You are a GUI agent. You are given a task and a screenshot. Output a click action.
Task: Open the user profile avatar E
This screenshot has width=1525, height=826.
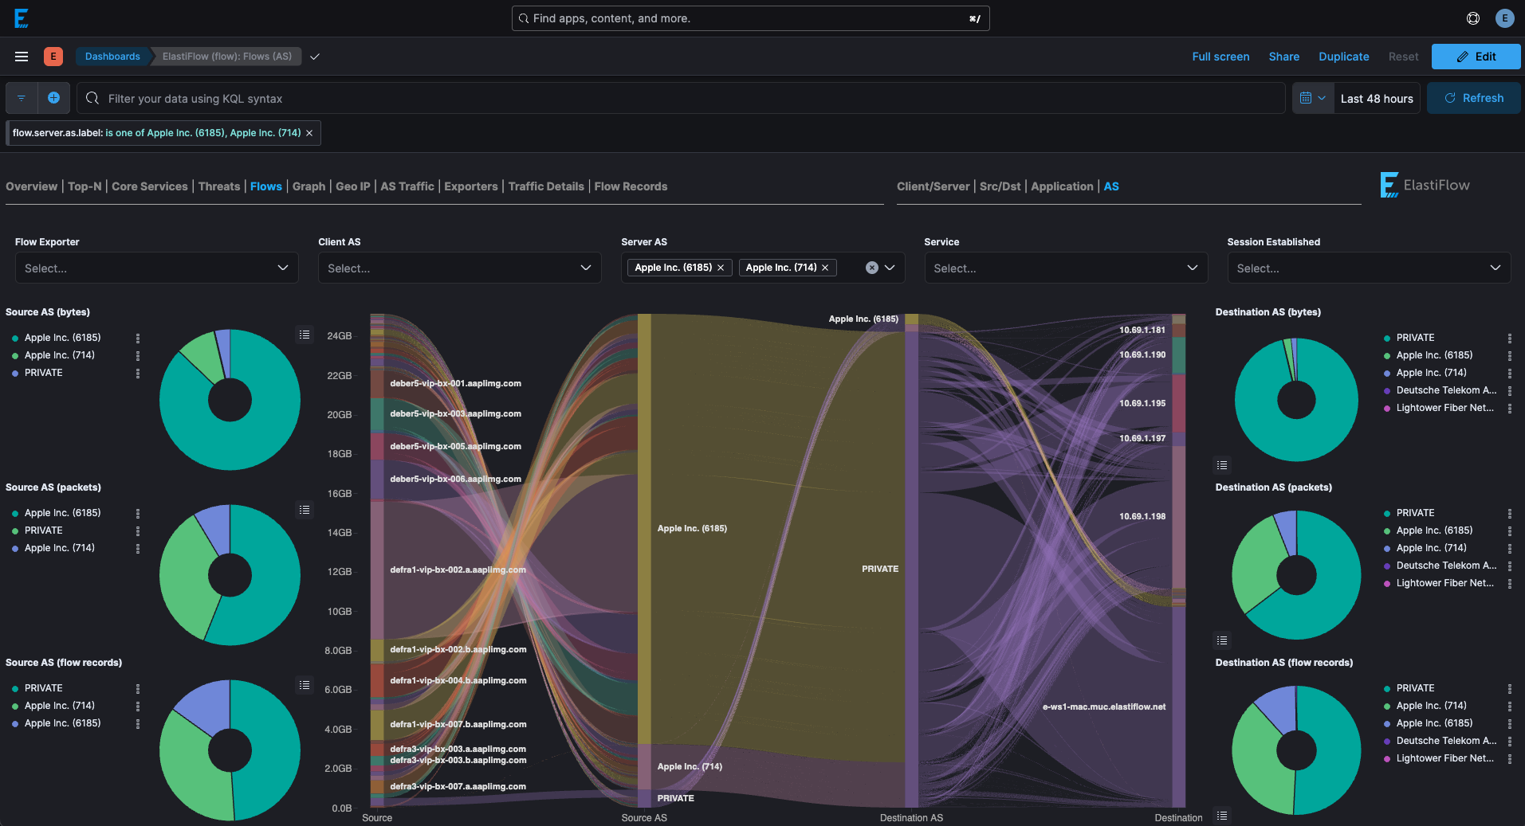pyautogui.click(x=1504, y=18)
